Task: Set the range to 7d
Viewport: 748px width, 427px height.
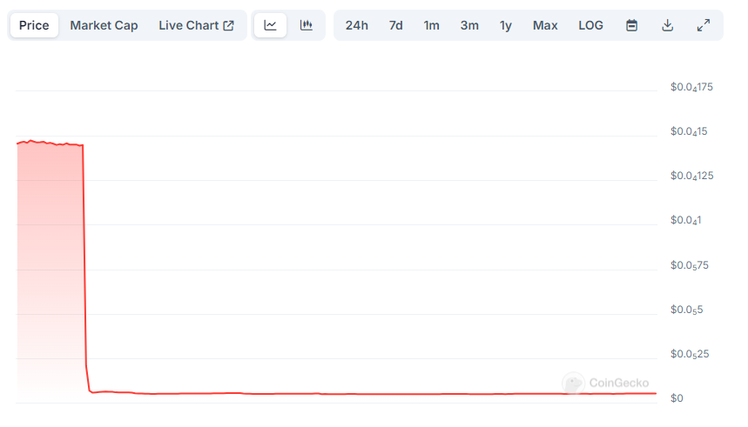Action: [395, 25]
